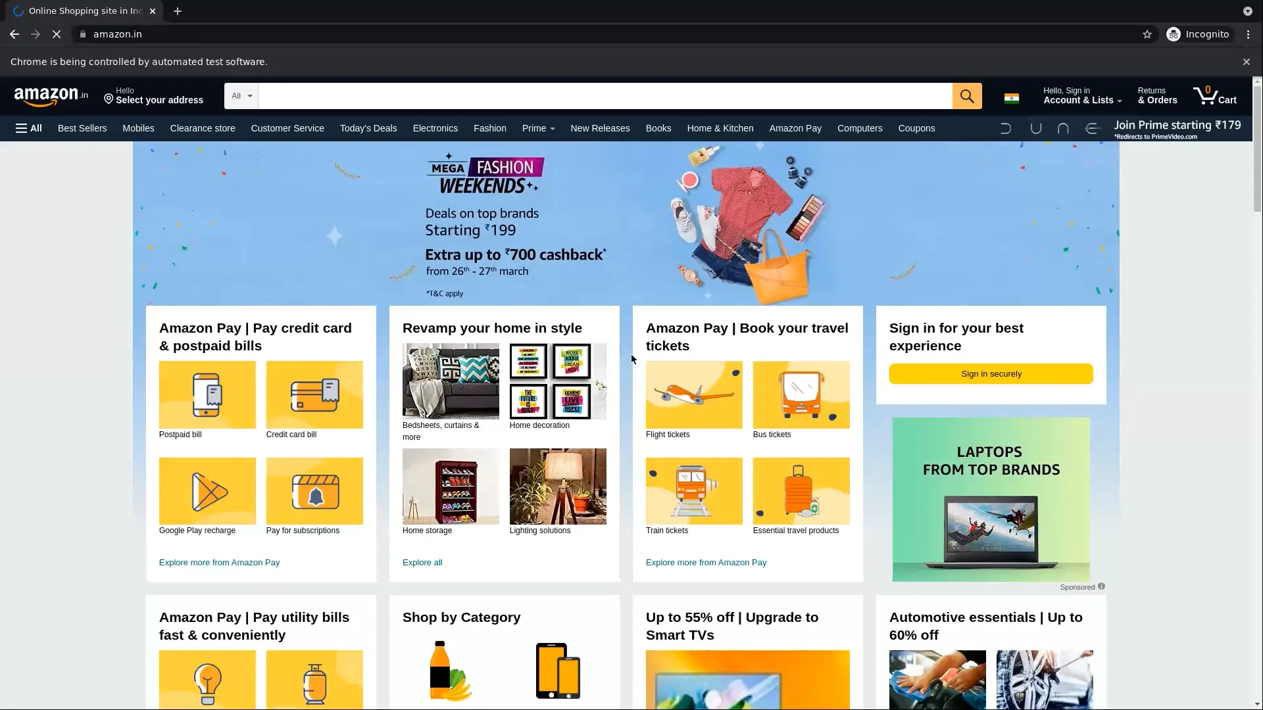Open Google Play recharge icon

[207, 491]
